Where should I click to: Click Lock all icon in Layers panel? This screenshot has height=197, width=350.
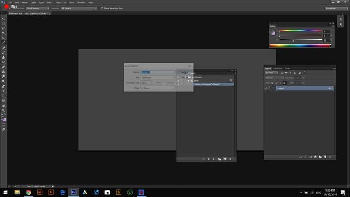pos(284,83)
